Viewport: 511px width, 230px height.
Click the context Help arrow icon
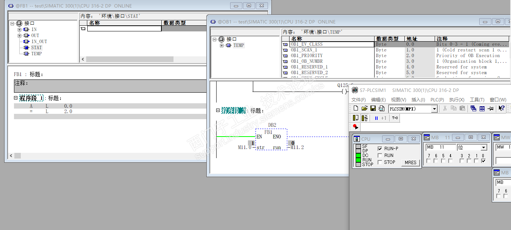click(x=502, y=109)
